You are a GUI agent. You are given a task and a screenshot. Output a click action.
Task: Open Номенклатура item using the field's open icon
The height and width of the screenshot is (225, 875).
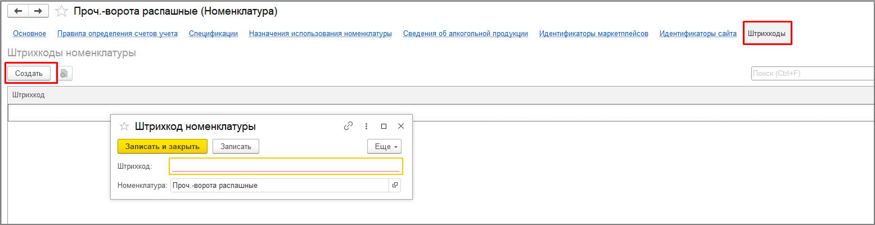[395, 185]
